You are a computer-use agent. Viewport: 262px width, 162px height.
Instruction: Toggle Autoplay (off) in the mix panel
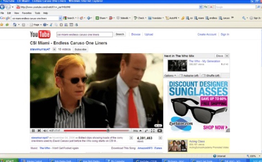pyautogui.click(x=189, y=75)
